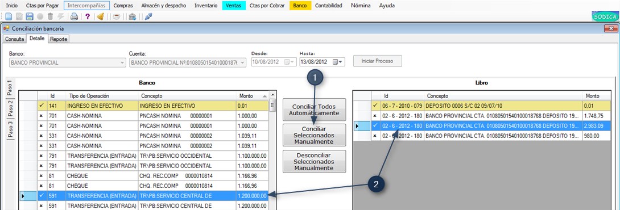The width and height of the screenshot is (620, 210).
Task: Click the Id column header in Libro grid
Action: tap(402, 96)
